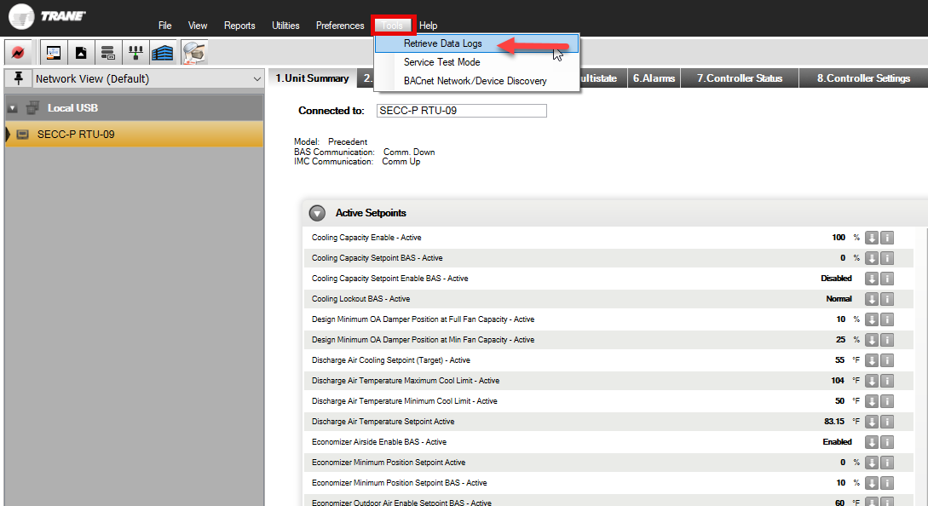
Task: Click the Local USB header label
Action: (x=72, y=107)
